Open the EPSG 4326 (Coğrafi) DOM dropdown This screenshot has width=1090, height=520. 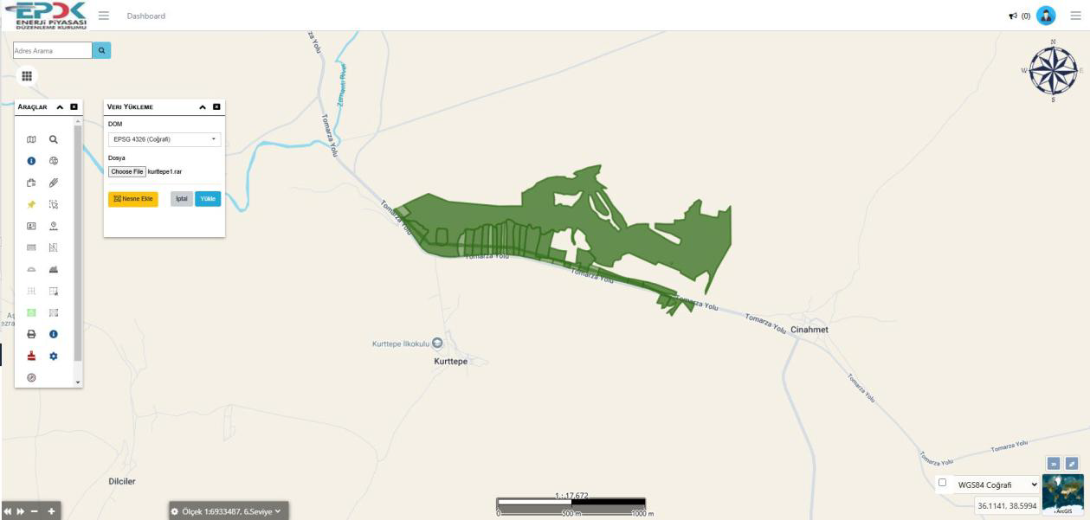pos(164,139)
